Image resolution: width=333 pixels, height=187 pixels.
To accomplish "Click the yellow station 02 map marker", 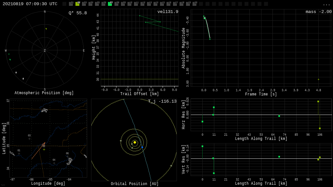I will [44, 149].
